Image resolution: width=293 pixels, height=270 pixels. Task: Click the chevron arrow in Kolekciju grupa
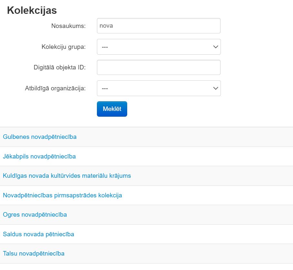click(216, 47)
